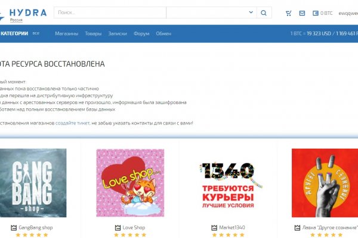Click the store icon beside GangBang shop
Viewport: 358px width, 238px height.
coord(14,227)
